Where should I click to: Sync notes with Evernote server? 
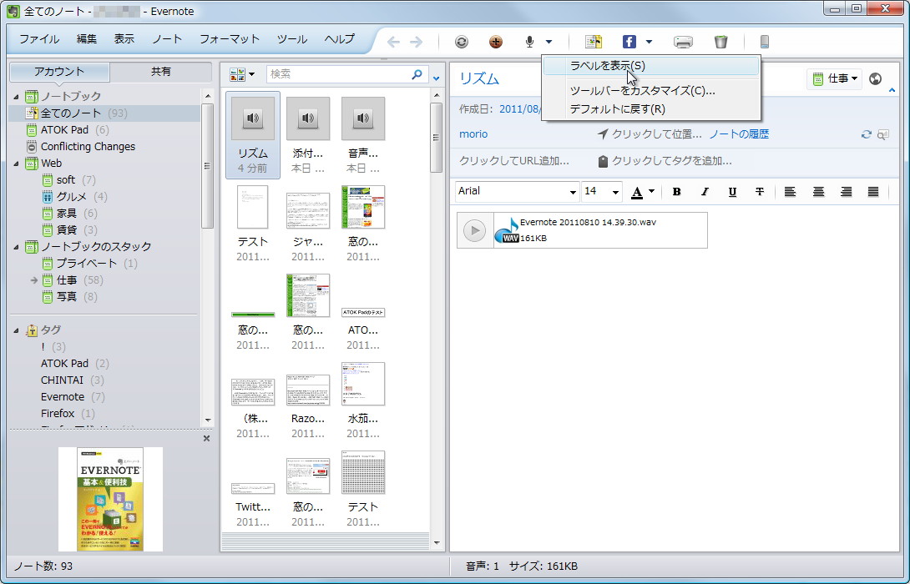[460, 40]
